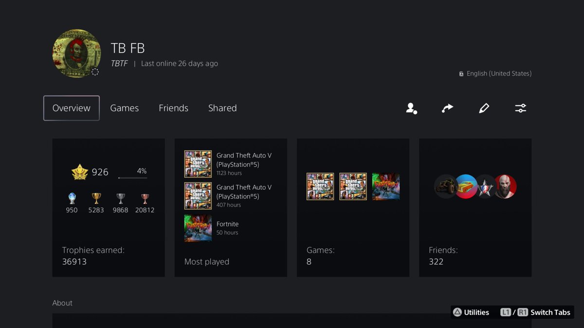
Task: Click the Fortnite title text
Action: [227, 224]
